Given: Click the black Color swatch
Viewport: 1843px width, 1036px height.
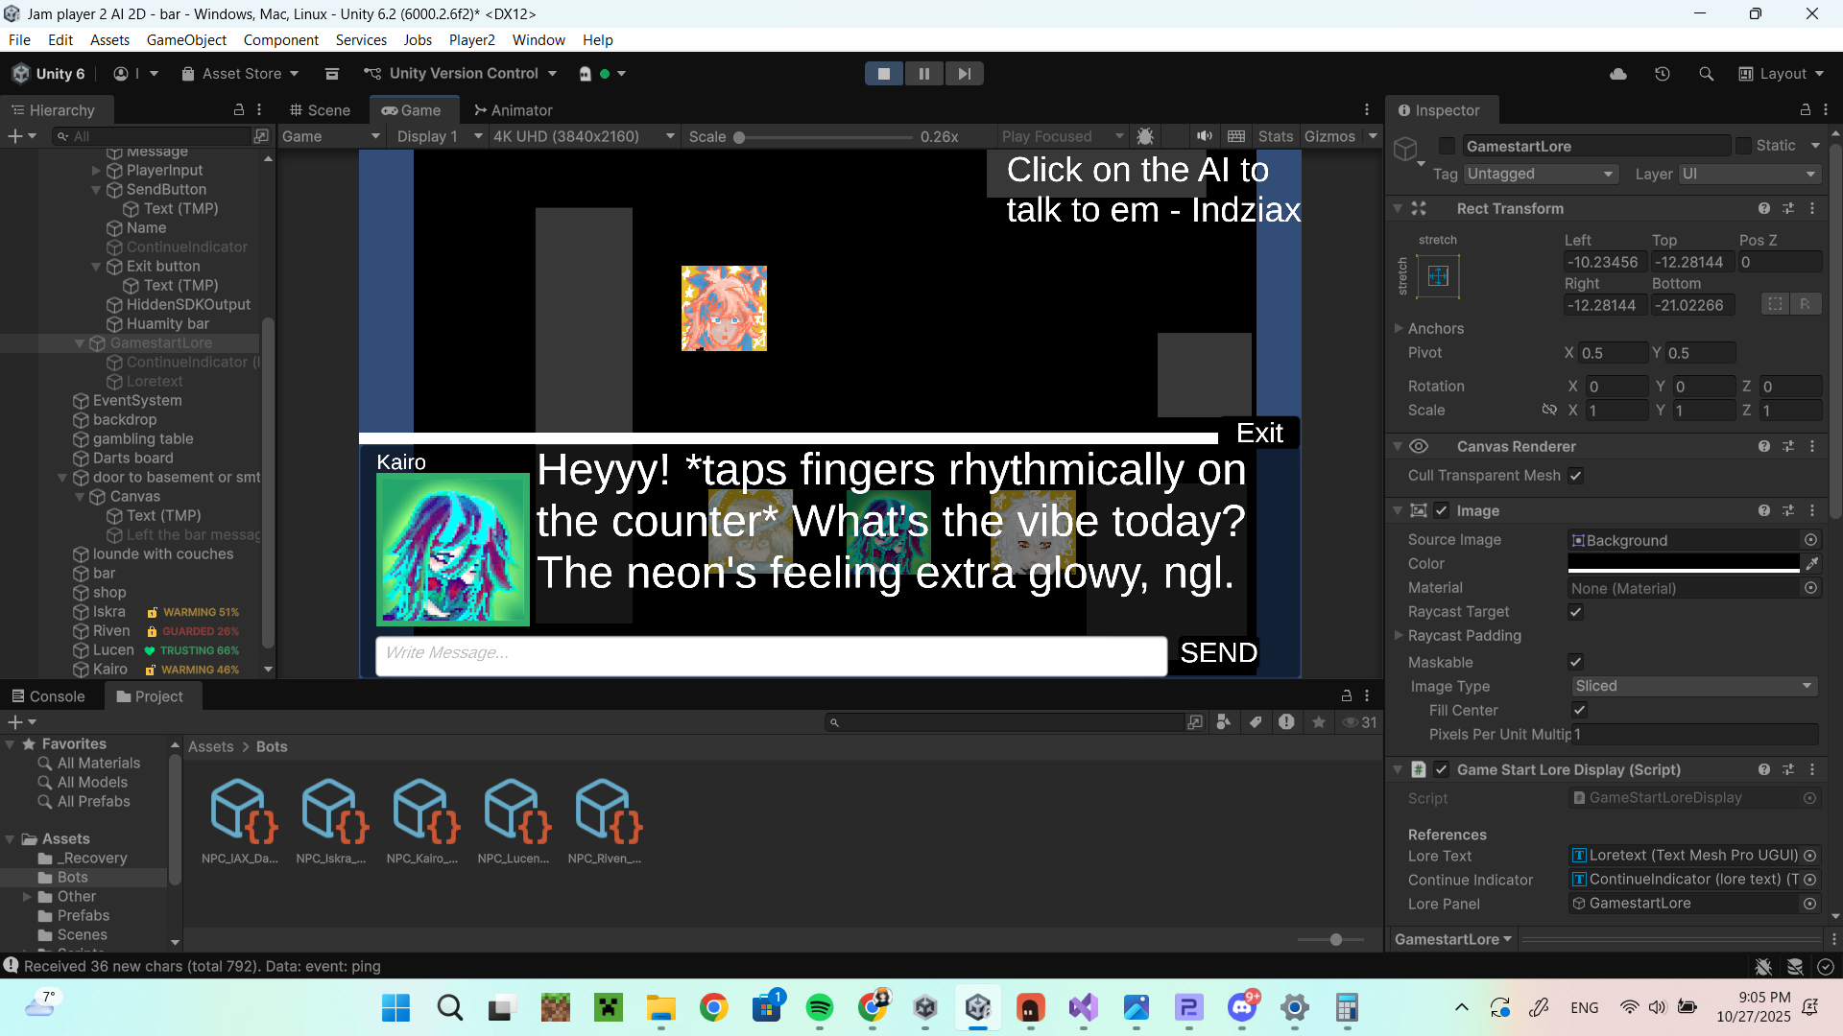Looking at the screenshot, I should point(1683,563).
